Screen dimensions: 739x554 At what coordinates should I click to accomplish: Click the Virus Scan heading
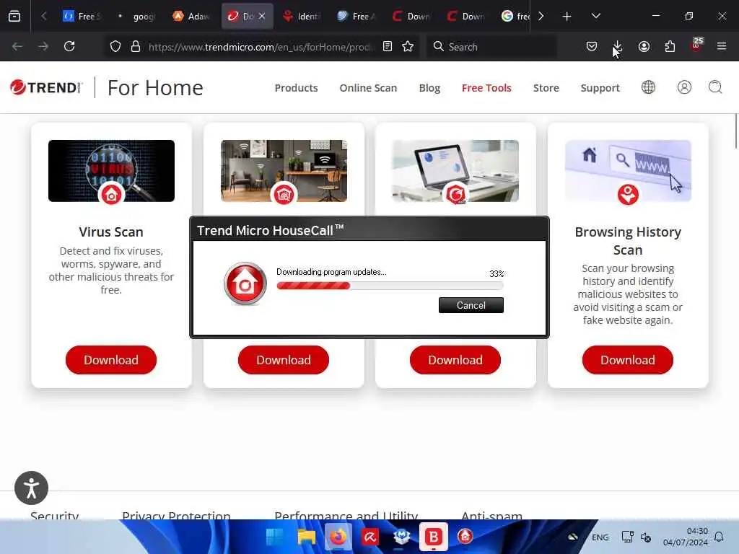click(111, 232)
